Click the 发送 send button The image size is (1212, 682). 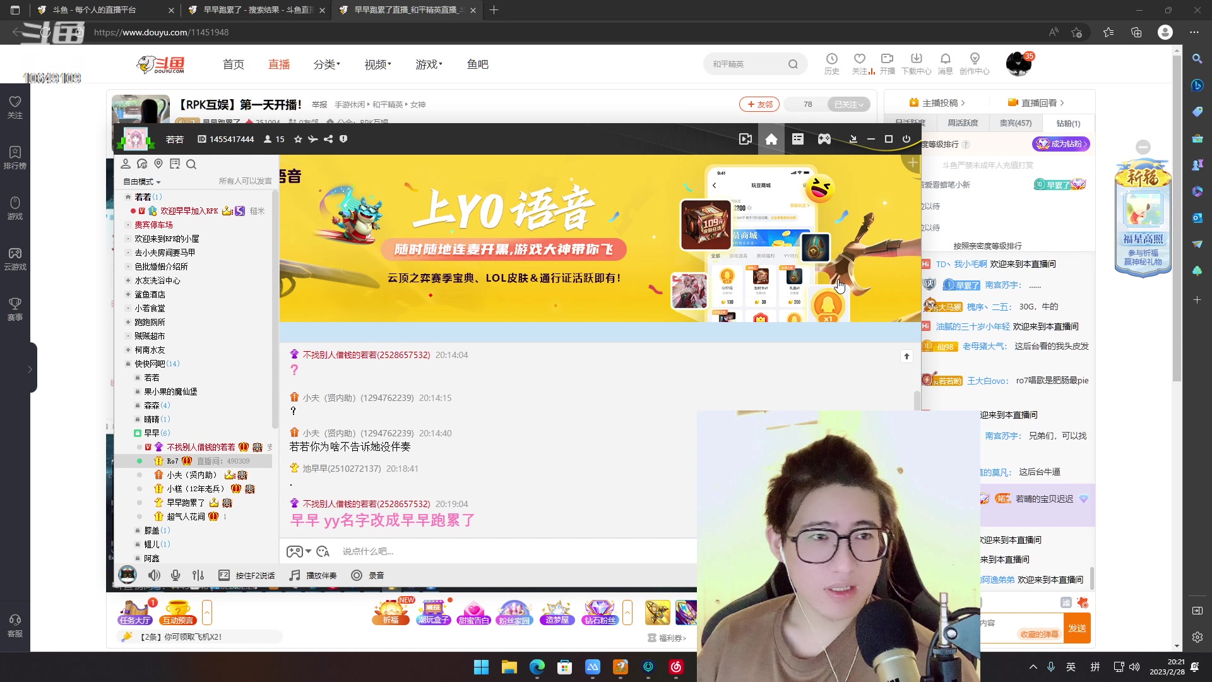(1078, 628)
